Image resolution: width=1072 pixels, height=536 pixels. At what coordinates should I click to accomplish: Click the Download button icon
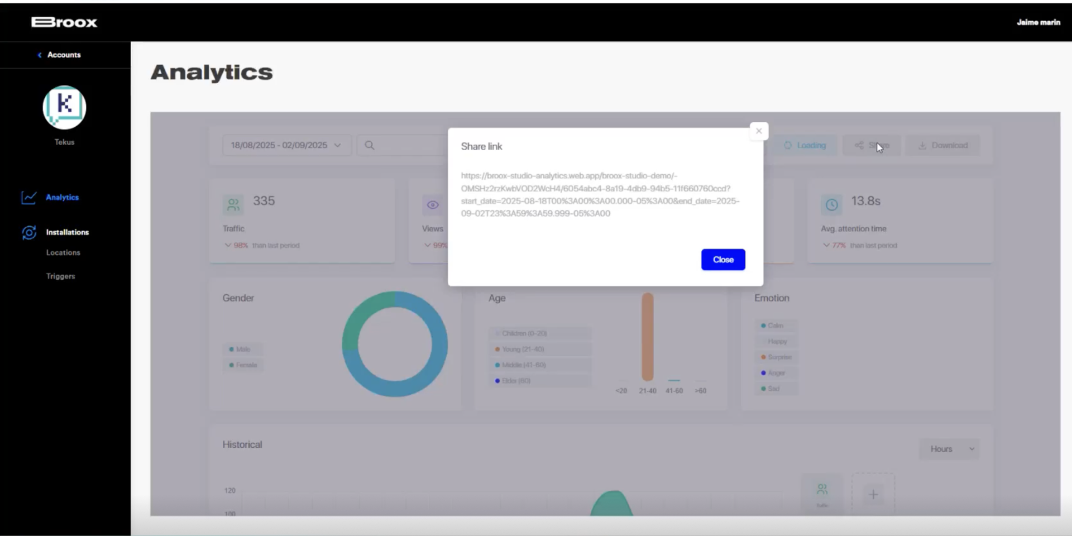point(922,145)
